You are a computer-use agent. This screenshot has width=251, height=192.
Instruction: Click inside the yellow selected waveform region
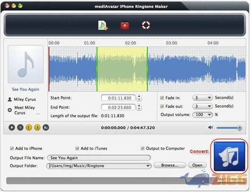tap(122, 69)
